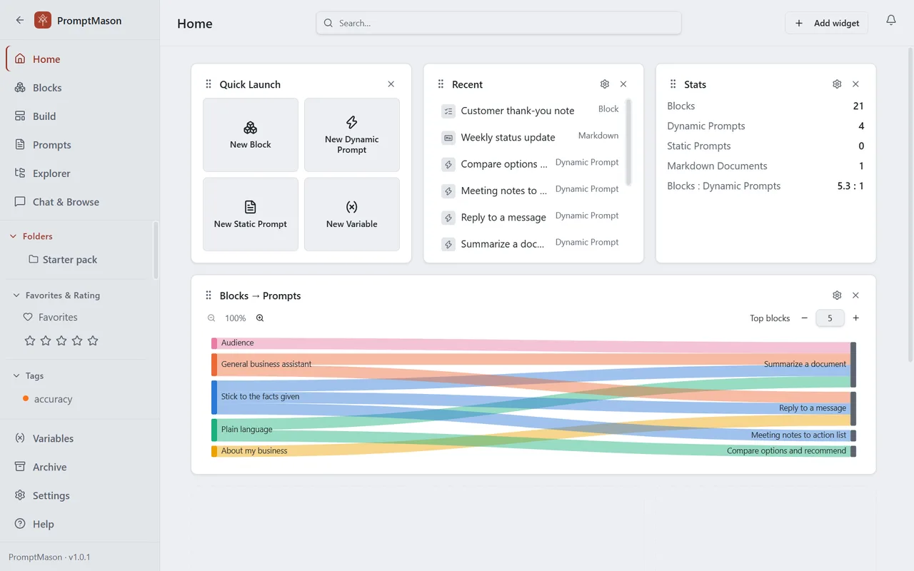Viewport: 914px width, 571px height.
Task: Go back using the arrow beside PromptMason
Action: (x=20, y=20)
